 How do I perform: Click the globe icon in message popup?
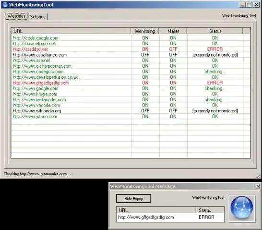pyautogui.click(x=242, y=208)
